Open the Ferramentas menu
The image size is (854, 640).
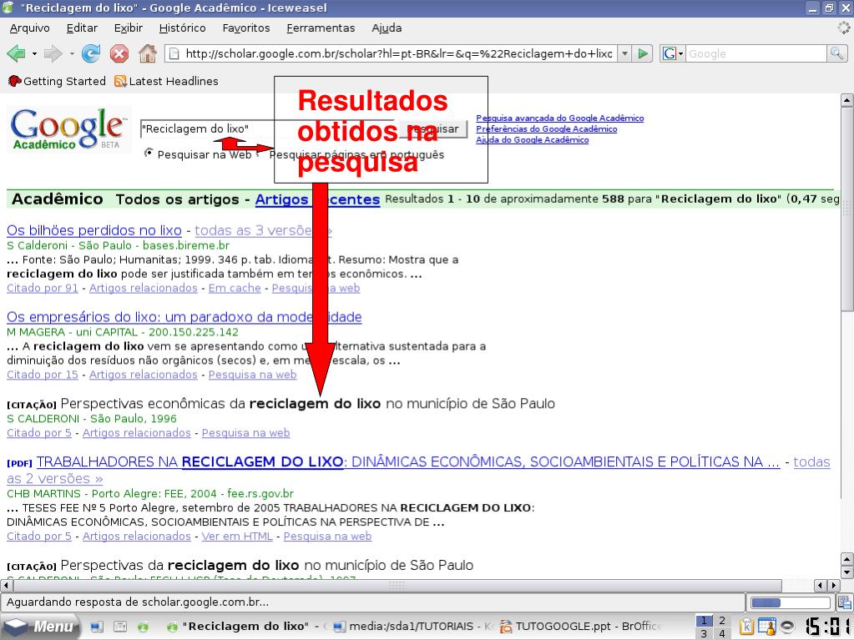(x=321, y=28)
